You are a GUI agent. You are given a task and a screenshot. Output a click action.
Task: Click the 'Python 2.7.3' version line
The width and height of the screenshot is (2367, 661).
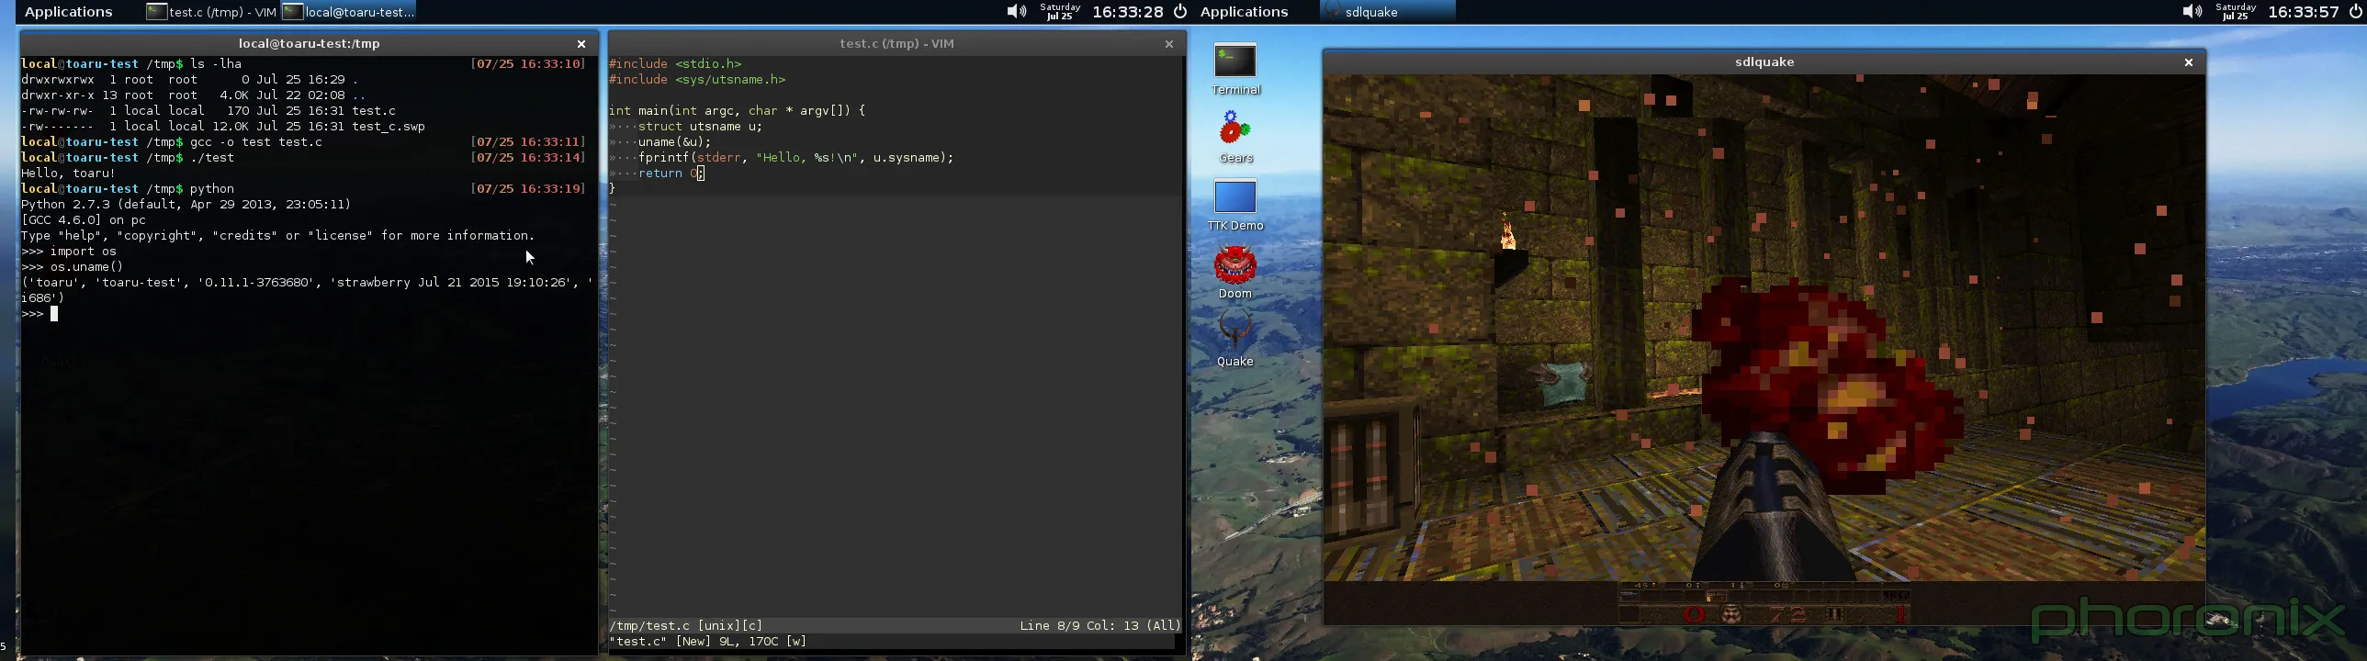point(186,205)
